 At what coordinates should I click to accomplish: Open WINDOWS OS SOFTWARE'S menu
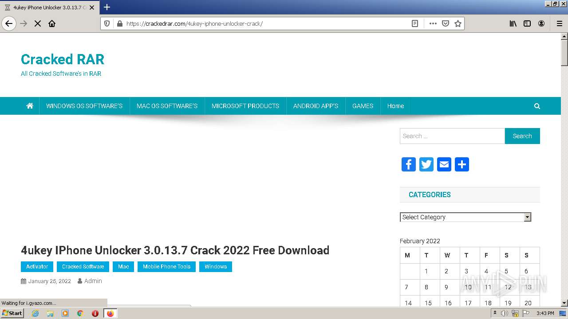coord(84,106)
